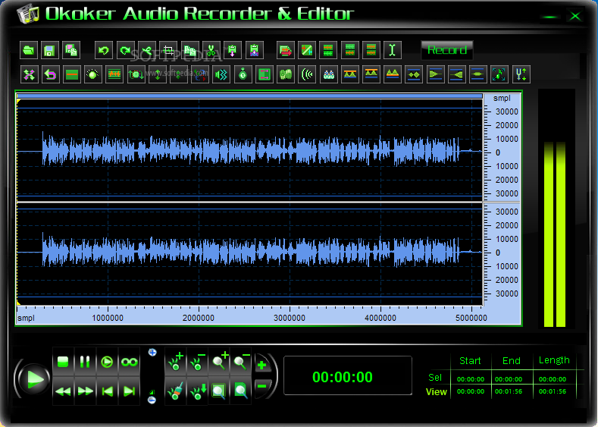The image size is (598, 427).
Task: Apply the echo effect curved-waves icon
Action: coord(307,74)
